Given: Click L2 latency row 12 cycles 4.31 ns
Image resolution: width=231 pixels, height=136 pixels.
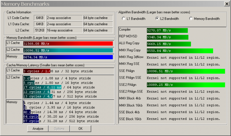Looking at the screenshot, I should click(x=60, y=92).
